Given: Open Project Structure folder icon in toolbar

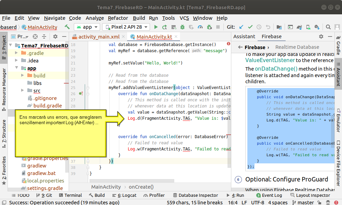Looking at the screenshot, I should coord(279,27).
